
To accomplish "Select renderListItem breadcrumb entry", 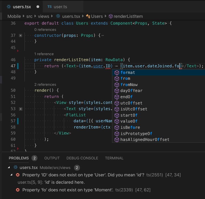I will 128,16.
